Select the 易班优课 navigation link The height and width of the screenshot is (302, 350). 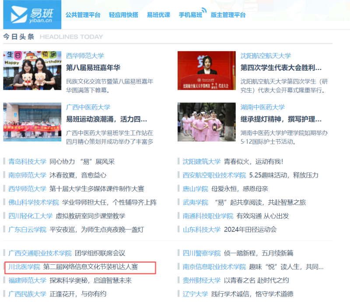point(158,14)
